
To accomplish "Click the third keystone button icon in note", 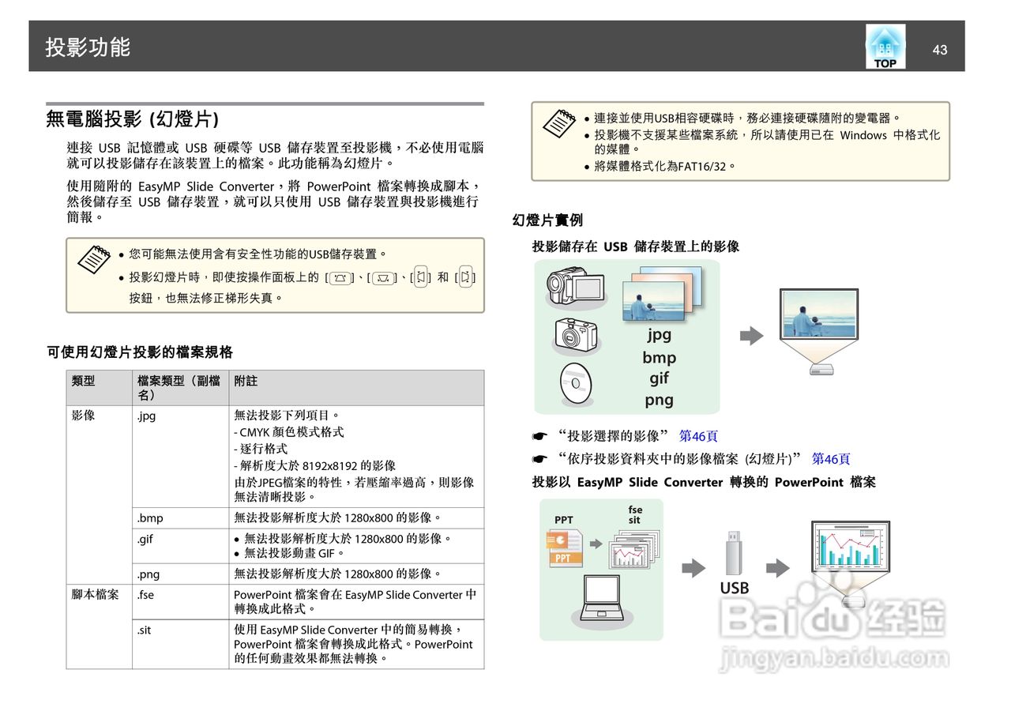I will [421, 277].
